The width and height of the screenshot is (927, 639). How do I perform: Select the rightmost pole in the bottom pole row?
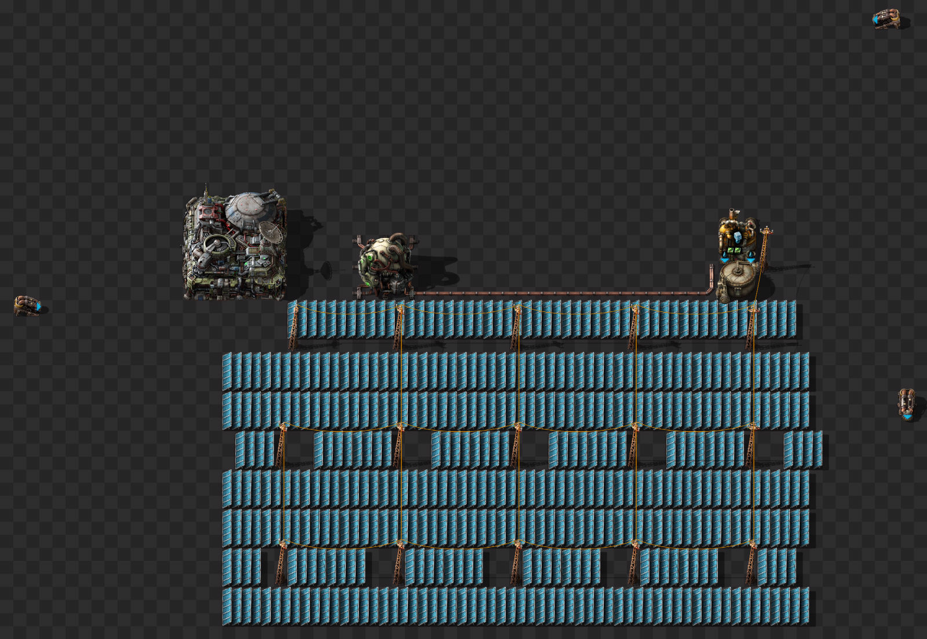coord(751,563)
